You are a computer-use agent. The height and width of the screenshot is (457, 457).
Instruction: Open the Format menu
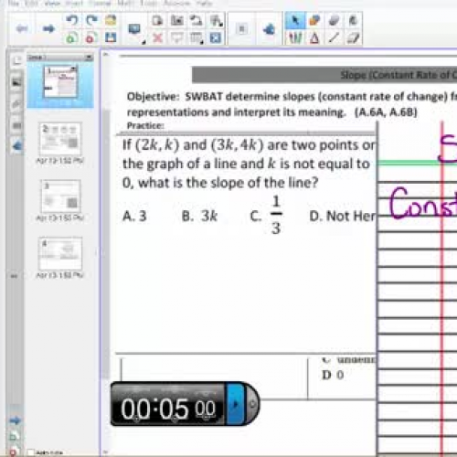pyautogui.click(x=100, y=4)
